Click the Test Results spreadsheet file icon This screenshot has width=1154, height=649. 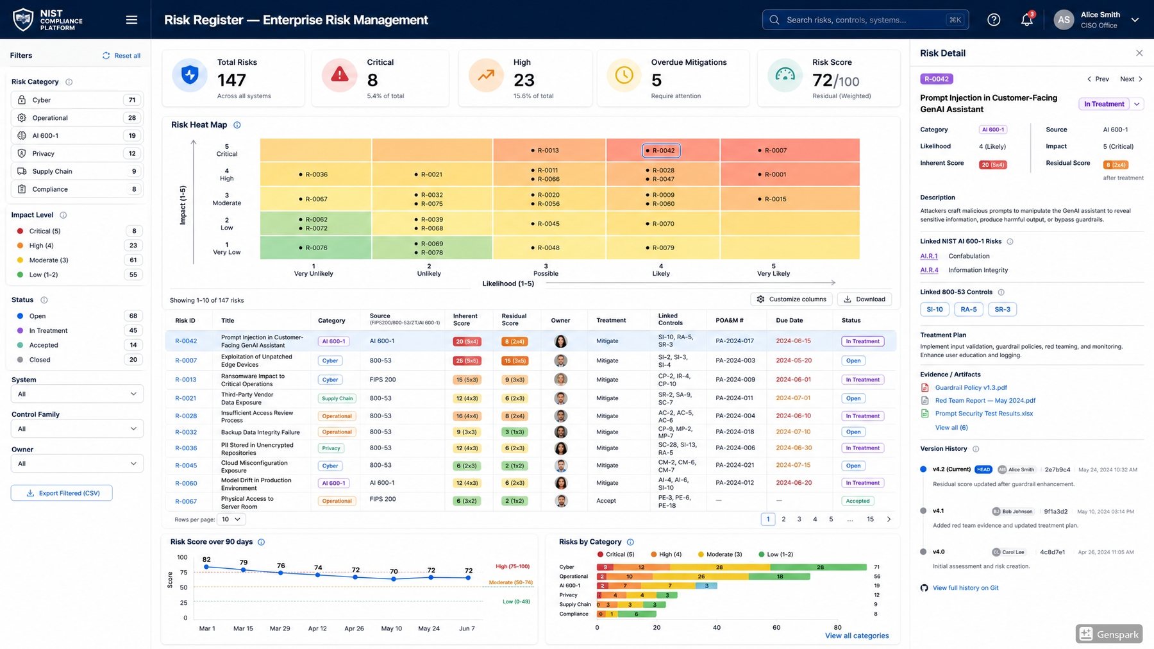925,414
